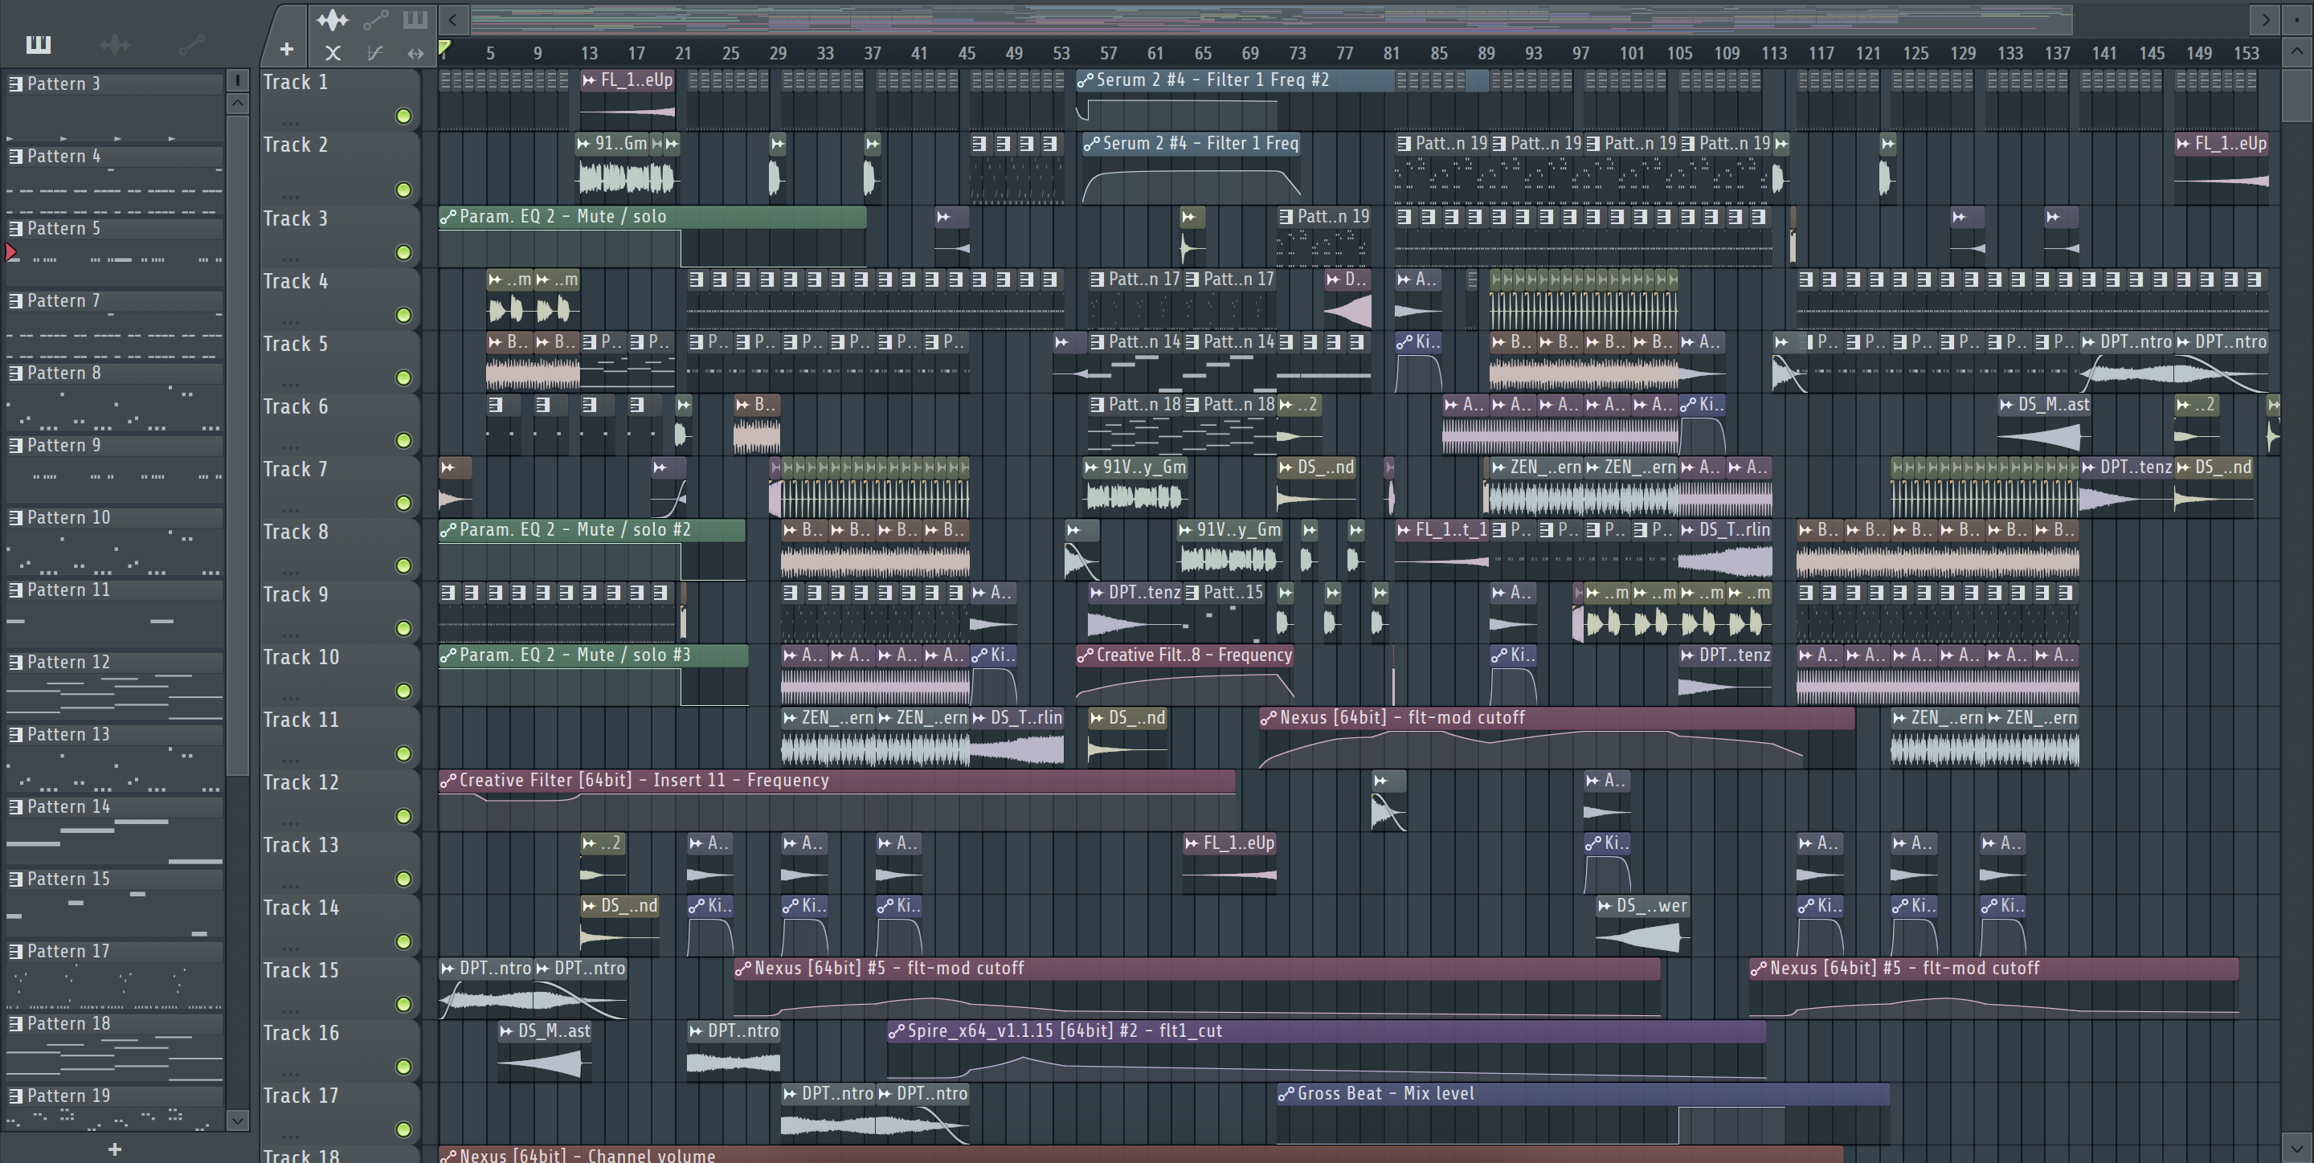Click the picker panel scroll-up arrow

[237, 102]
